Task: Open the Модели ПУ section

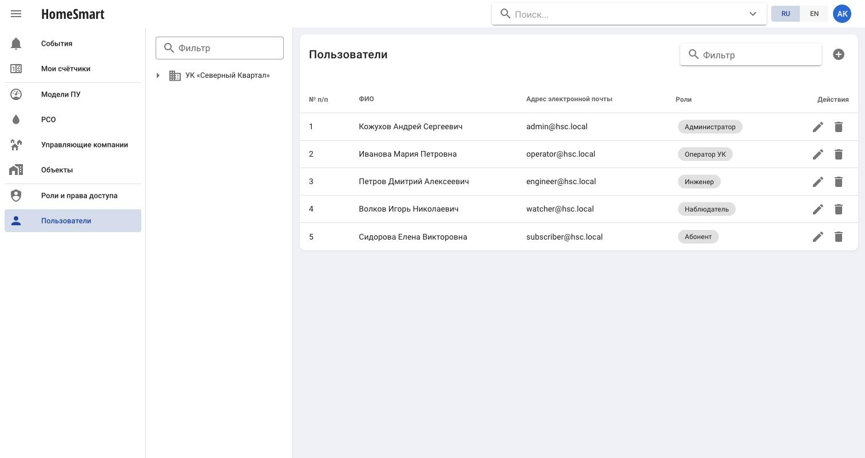Action: pos(73,94)
